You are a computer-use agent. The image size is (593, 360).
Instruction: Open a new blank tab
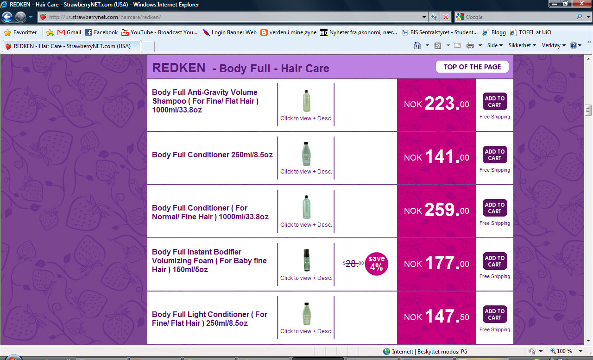pos(147,46)
